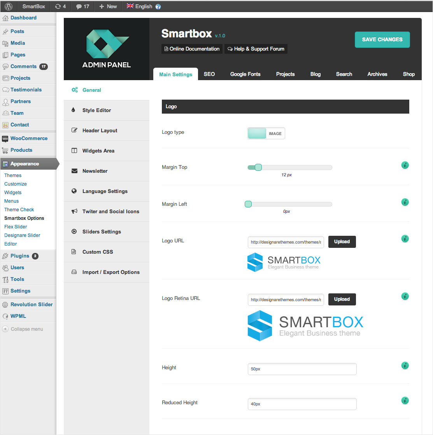Viewport: 433px width, 435px height.
Task: Click the info icon for Logo Retina URL
Action: coord(405,296)
